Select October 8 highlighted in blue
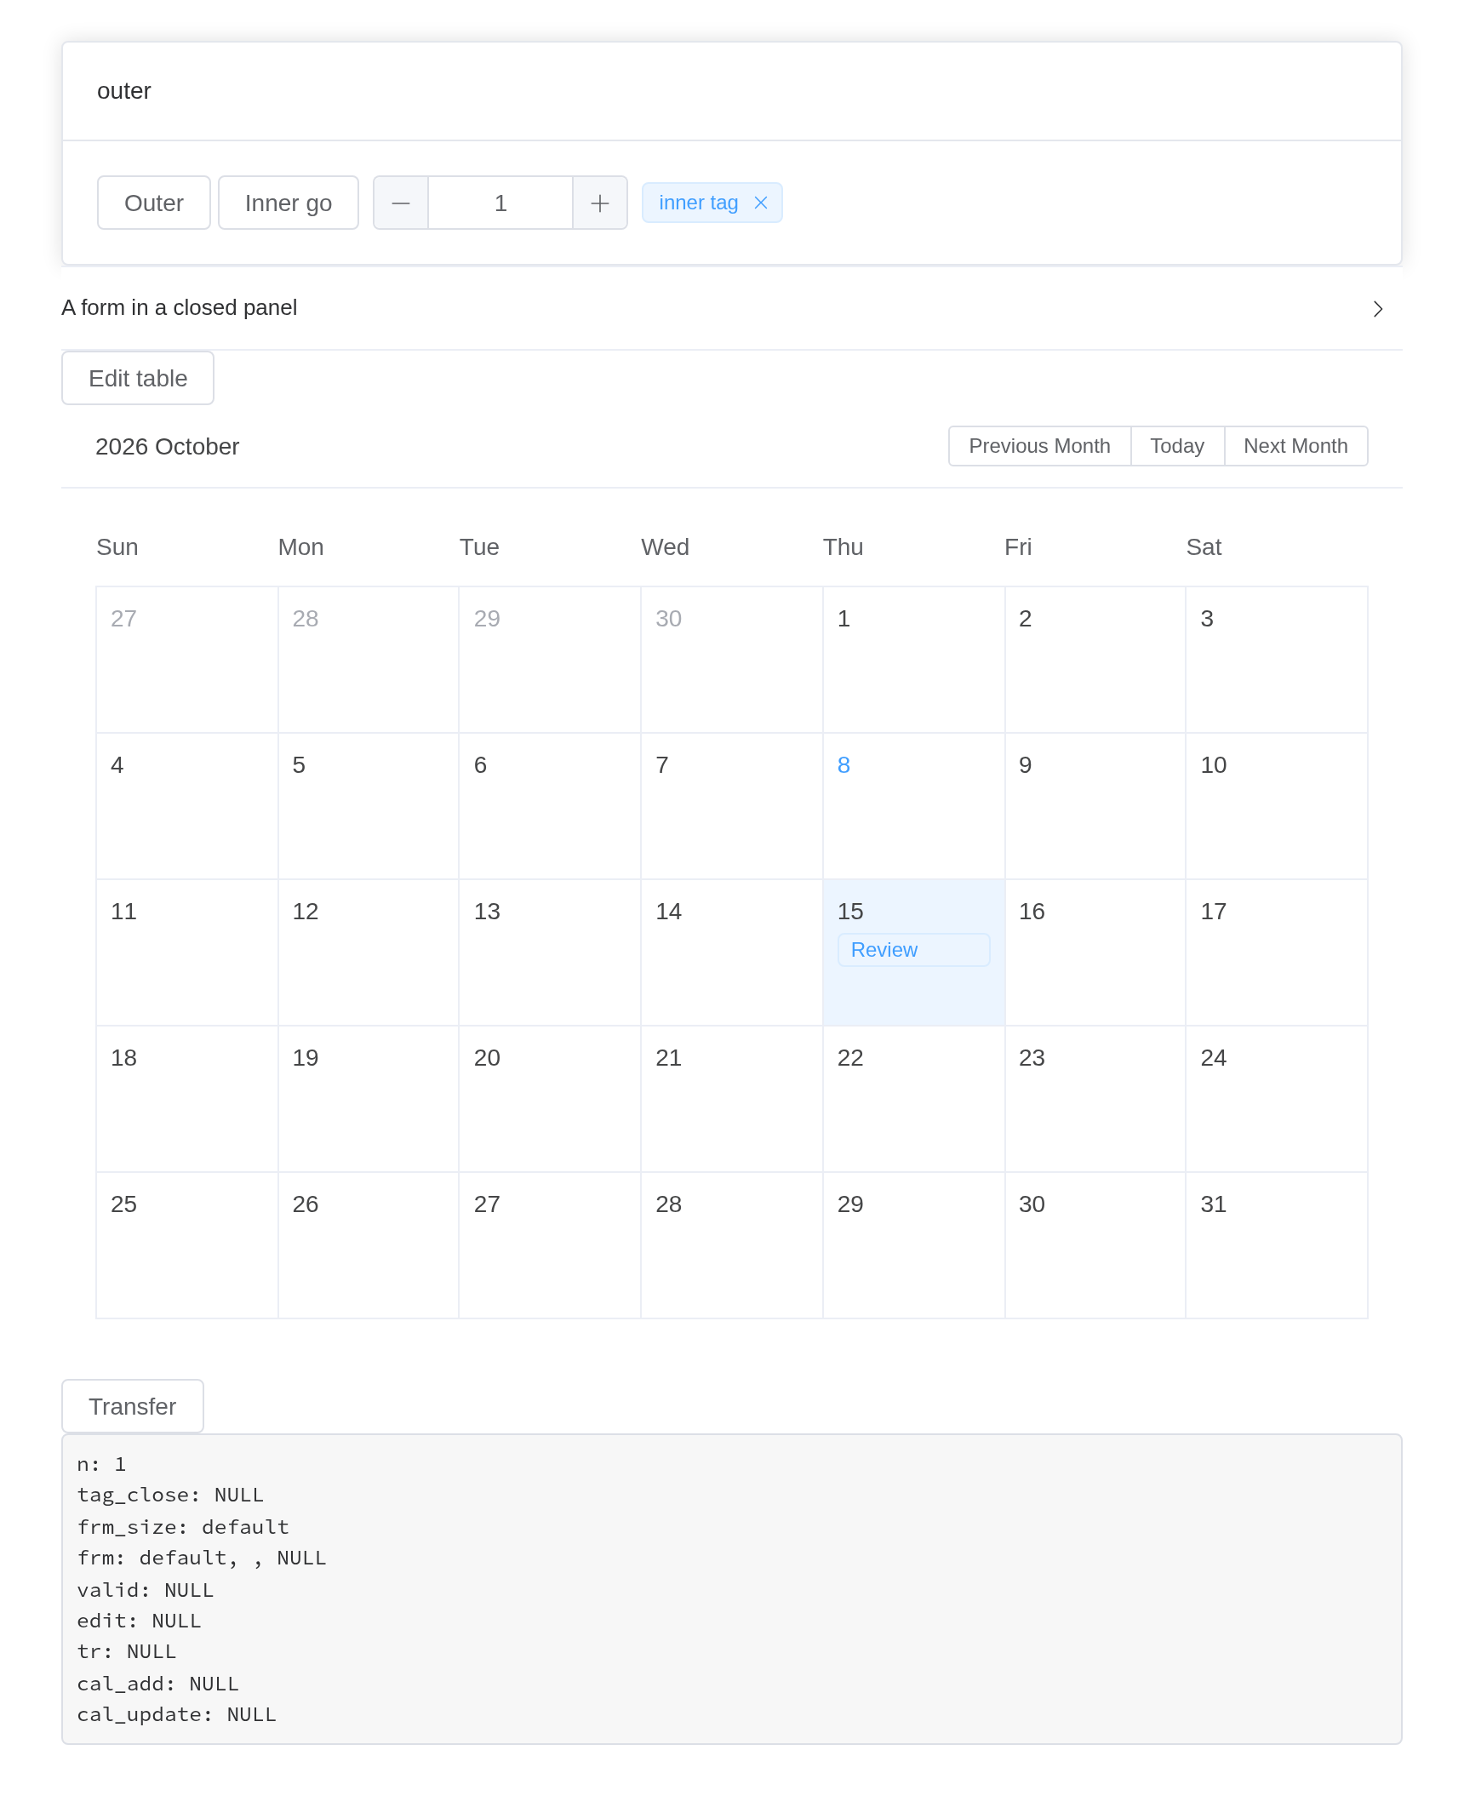 [913, 806]
